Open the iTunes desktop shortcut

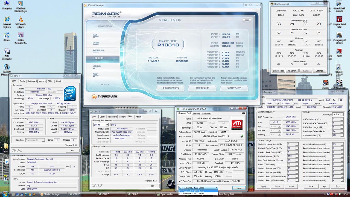pyautogui.click(x=7, y=37)
